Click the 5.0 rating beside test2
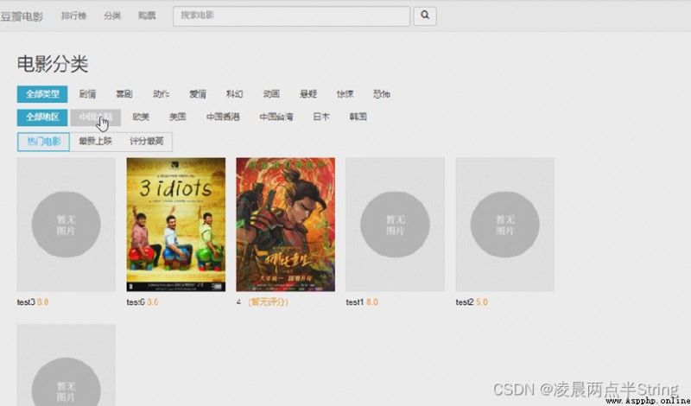The height and width of the screenshot is (406, 691). [x=482, y=302]
